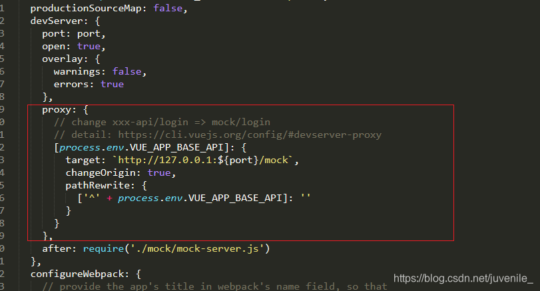Image resolution: width=540 pixels, height=291 pixels.
Task: Click the [process.env.VUE_APP_BASE_API] key line
Action: (150, 147)
